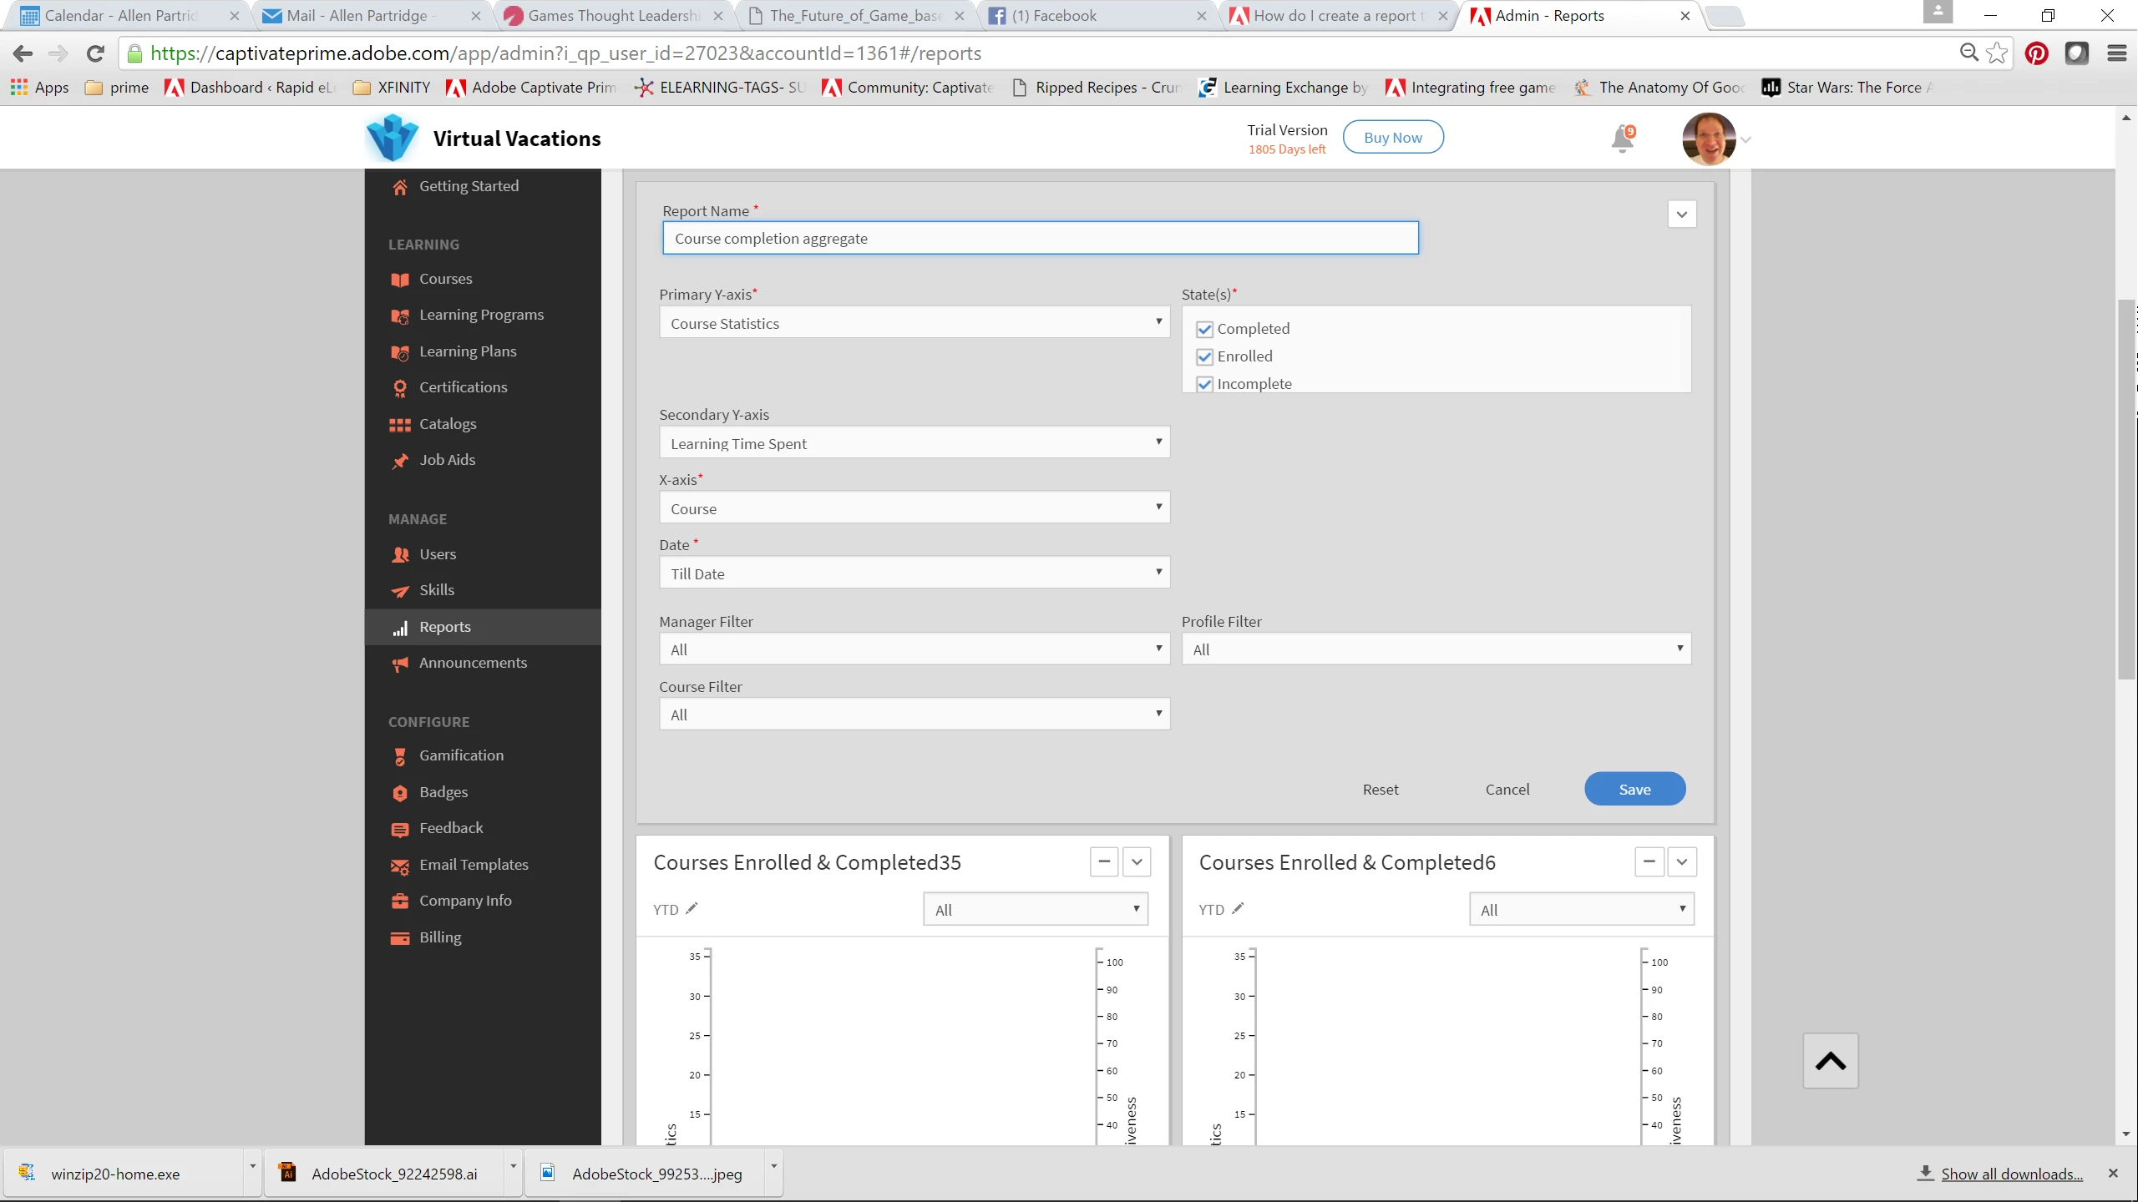
Task: Bookmark page with the star icon
Action: (x=1997, y=53)
